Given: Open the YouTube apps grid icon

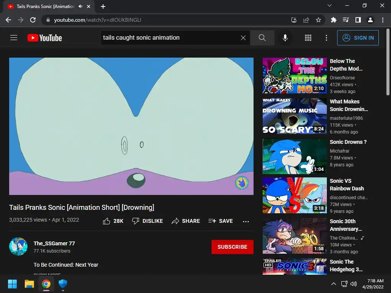Looking at the screenshot, I should [308, 38].
